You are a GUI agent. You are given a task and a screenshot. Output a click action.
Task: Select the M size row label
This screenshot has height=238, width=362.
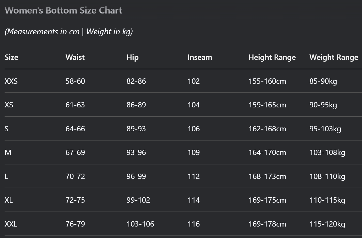(x=8, y=152)
